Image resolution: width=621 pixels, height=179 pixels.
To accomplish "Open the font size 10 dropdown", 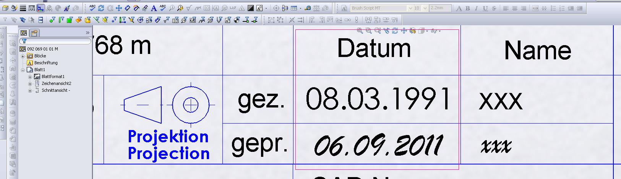I will coord(425,8).
